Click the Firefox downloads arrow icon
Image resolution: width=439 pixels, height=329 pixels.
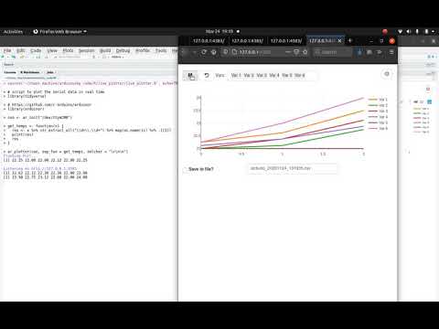coord(359,52)
